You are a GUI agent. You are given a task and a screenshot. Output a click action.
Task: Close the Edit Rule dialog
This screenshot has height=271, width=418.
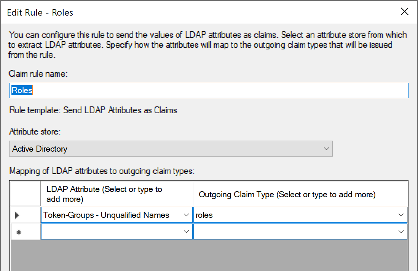tap(405, 12)
